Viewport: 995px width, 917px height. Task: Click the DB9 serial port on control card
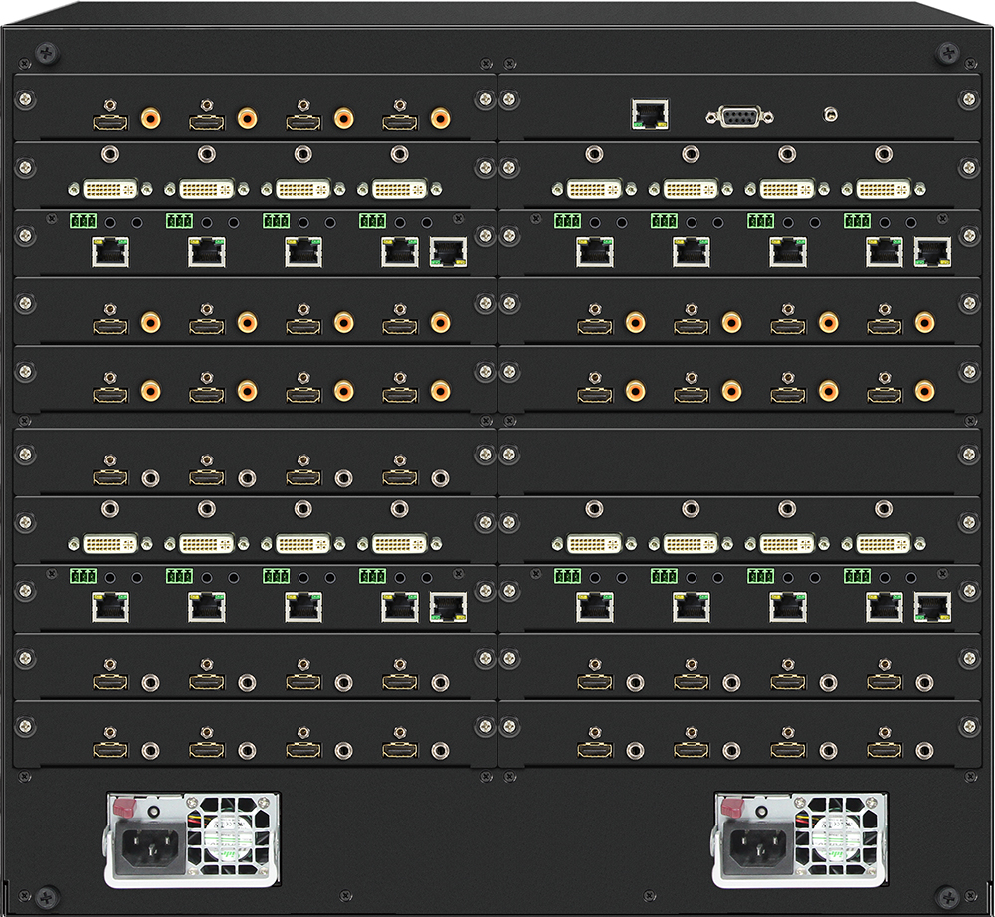pos(740,116)
